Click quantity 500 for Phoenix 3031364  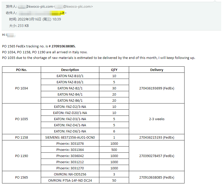114,150
